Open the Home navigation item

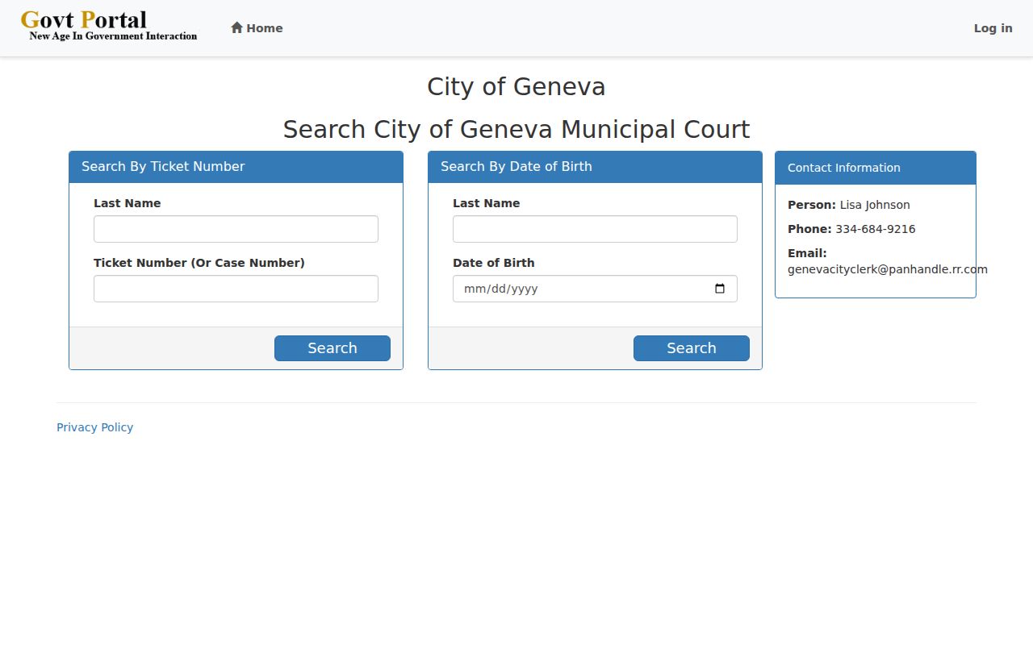tap(257, 28)
